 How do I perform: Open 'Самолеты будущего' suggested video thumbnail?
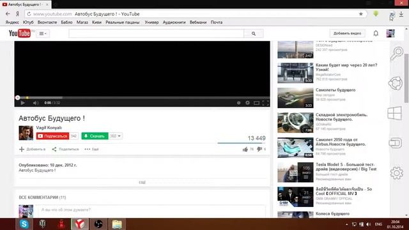point(295,98)
